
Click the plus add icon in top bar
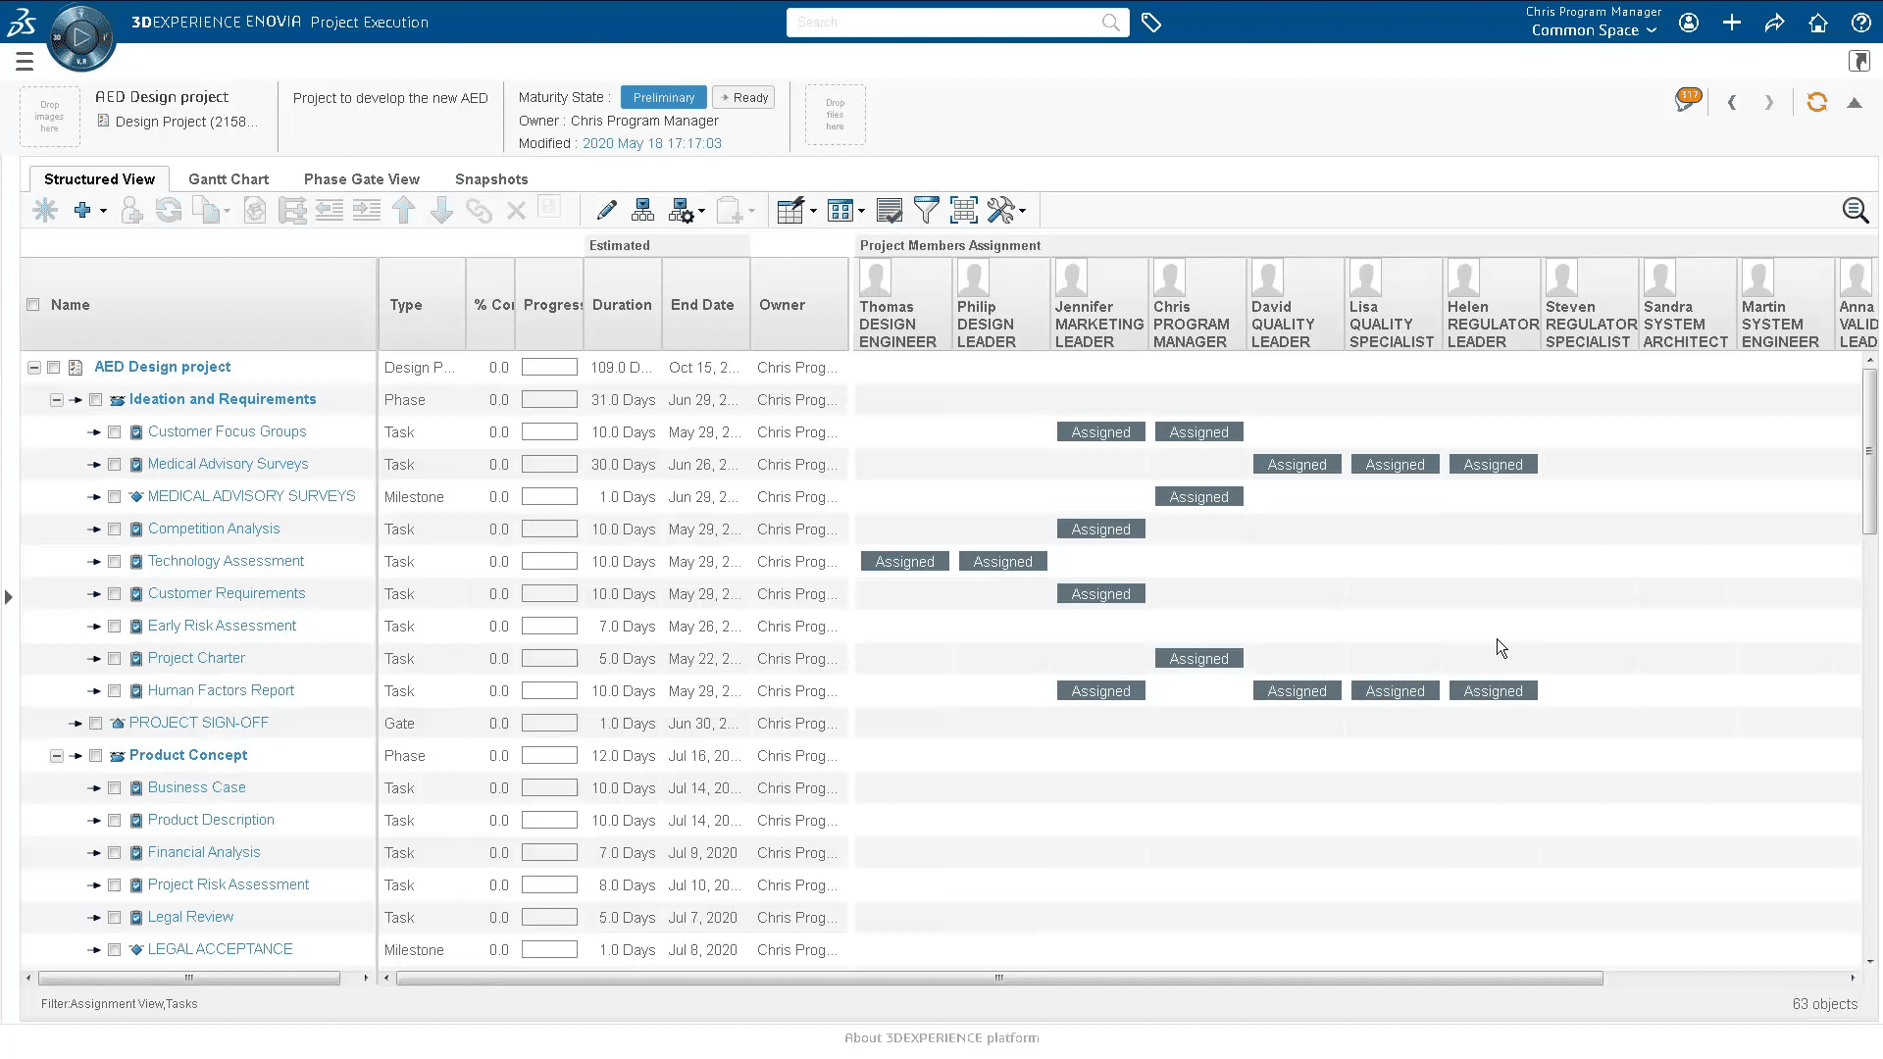(1732, 23)
